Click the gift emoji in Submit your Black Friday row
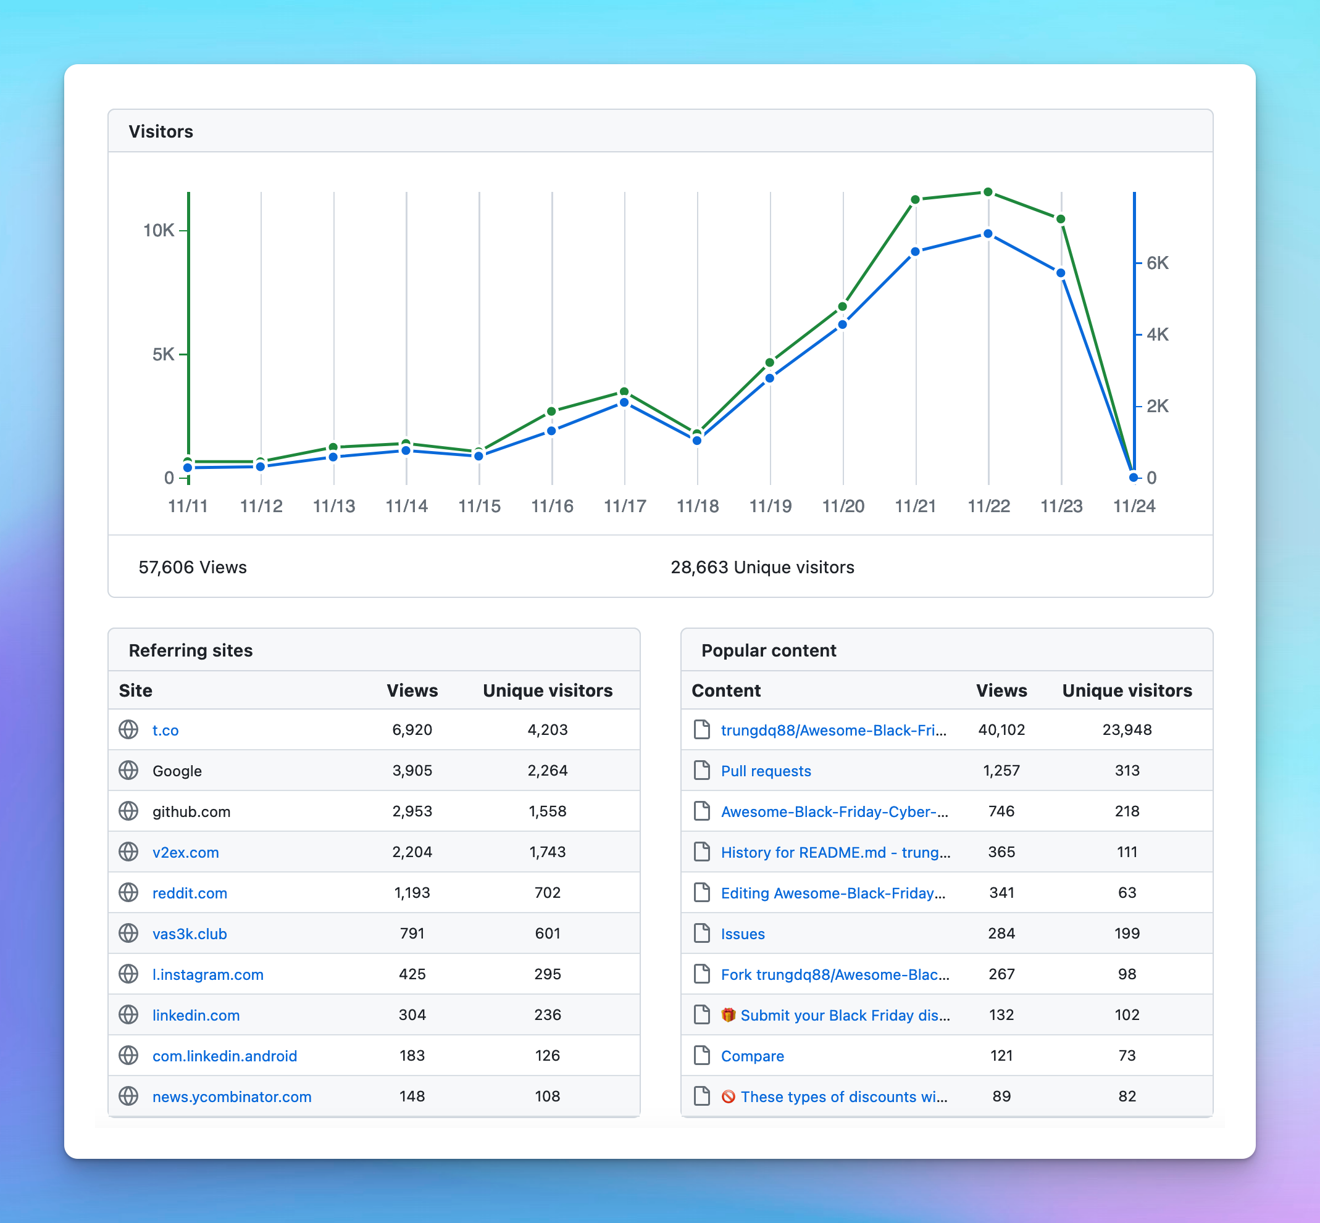Image resolution: width=1320 pixels, height=1223 pixels. 729,1014
